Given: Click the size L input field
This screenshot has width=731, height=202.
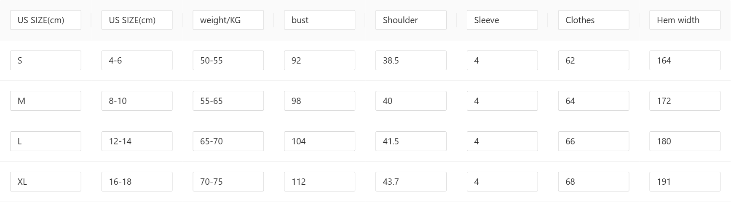Looking at the screenshot, I should [46, 141].
